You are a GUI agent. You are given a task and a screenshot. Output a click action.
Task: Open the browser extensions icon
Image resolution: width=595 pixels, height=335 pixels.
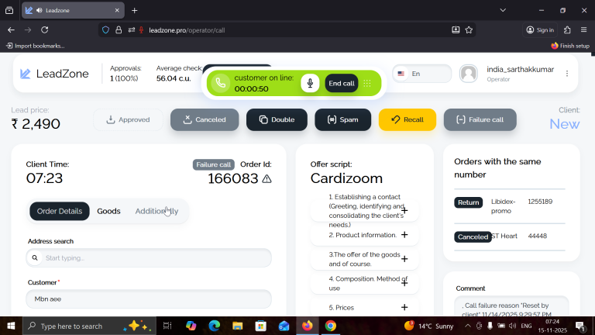[x=567, y=30]
